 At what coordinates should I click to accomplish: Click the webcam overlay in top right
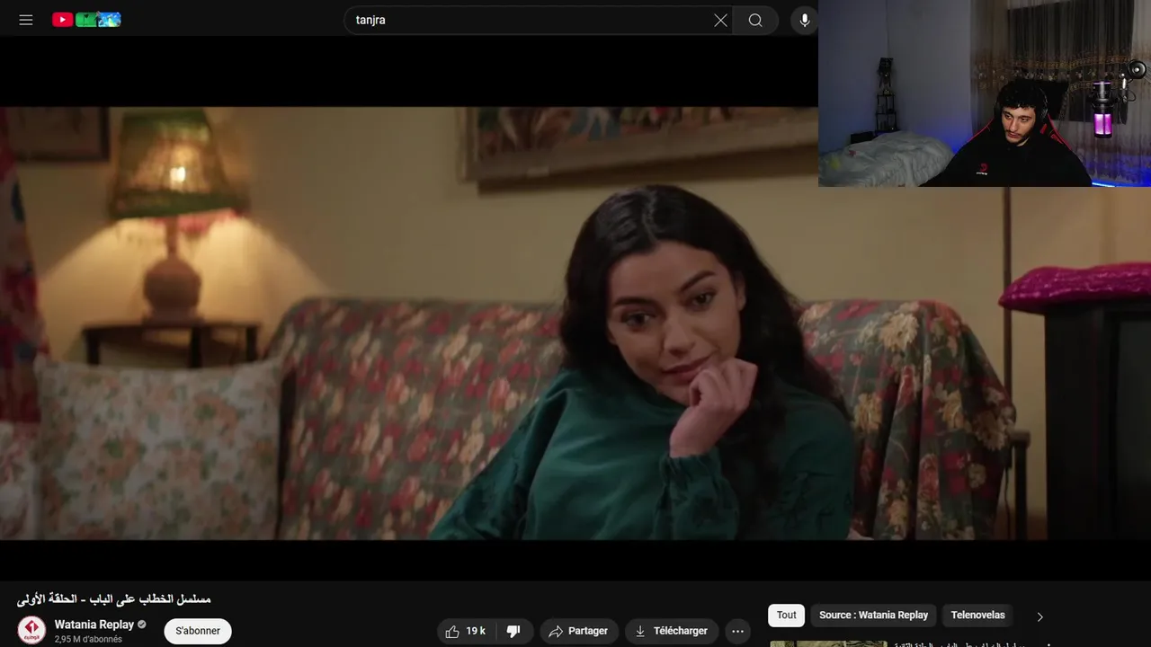click(x=985, y=93)
